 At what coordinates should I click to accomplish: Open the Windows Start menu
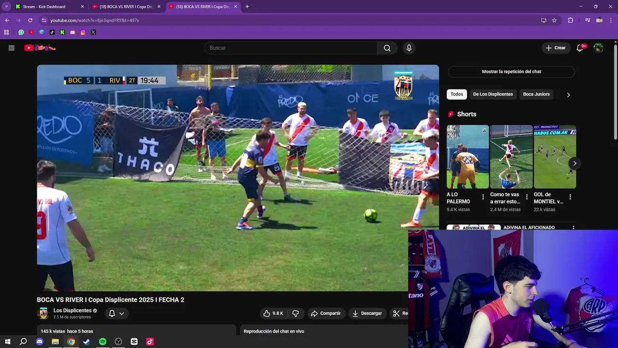coord(7,342)
